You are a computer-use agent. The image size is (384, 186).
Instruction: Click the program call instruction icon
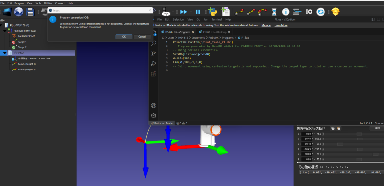pyautogui.click(x=297, y=12)
